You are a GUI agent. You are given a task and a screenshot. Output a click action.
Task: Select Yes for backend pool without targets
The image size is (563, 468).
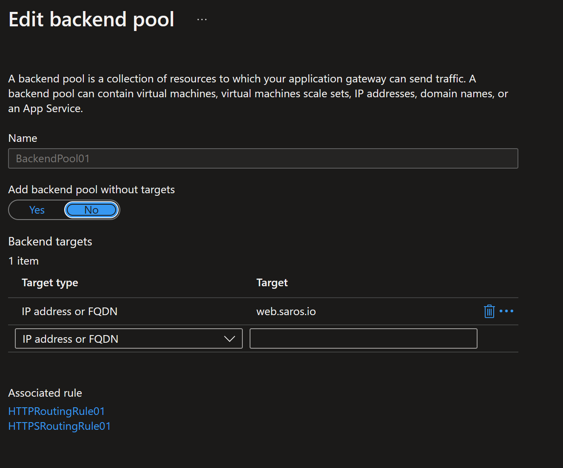(x=37, y=210)
